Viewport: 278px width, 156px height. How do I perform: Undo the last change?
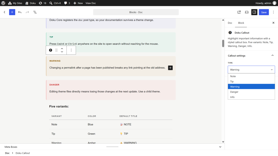pos(20,12)
